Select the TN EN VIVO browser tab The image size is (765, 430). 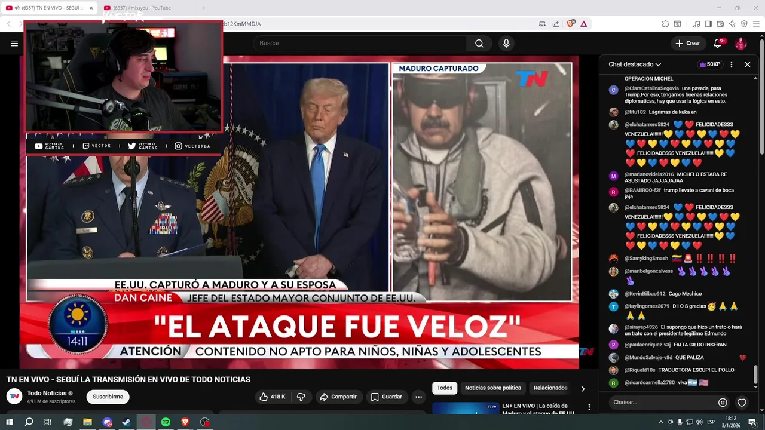click(49, 8)
